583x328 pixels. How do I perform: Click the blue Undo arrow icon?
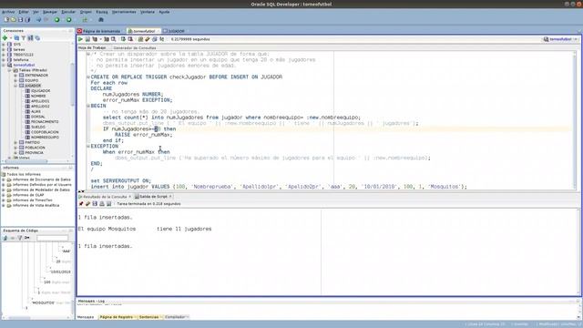[x=38, y=20]
